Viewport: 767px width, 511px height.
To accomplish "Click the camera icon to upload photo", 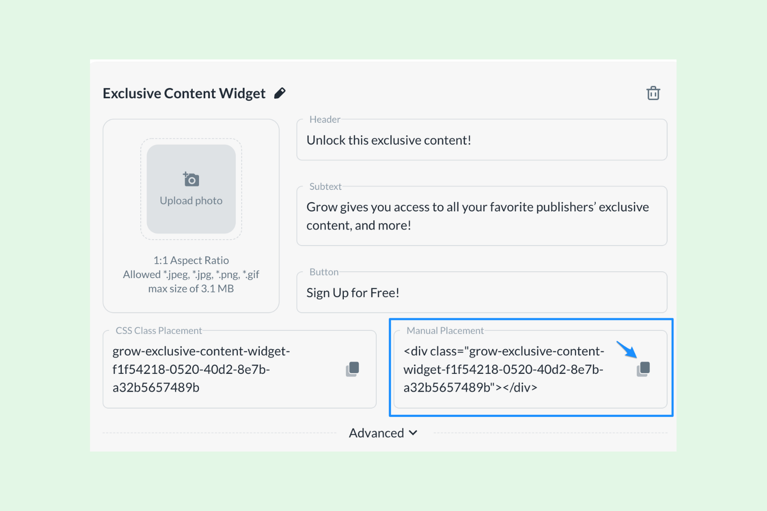I will click(191, 179).
